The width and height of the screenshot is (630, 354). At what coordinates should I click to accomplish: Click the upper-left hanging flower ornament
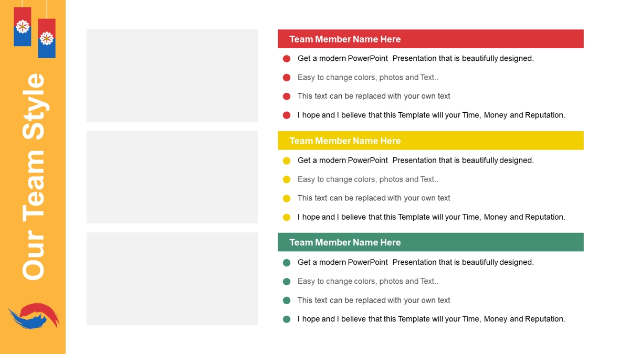pos(23,27)
